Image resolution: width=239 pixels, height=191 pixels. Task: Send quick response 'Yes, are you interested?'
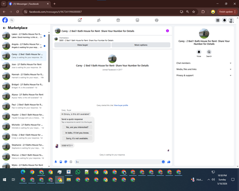click(x=77, y=127)
